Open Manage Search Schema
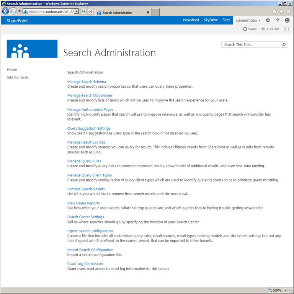This screenshot has height=294, width=294. [x=87, y=82]
